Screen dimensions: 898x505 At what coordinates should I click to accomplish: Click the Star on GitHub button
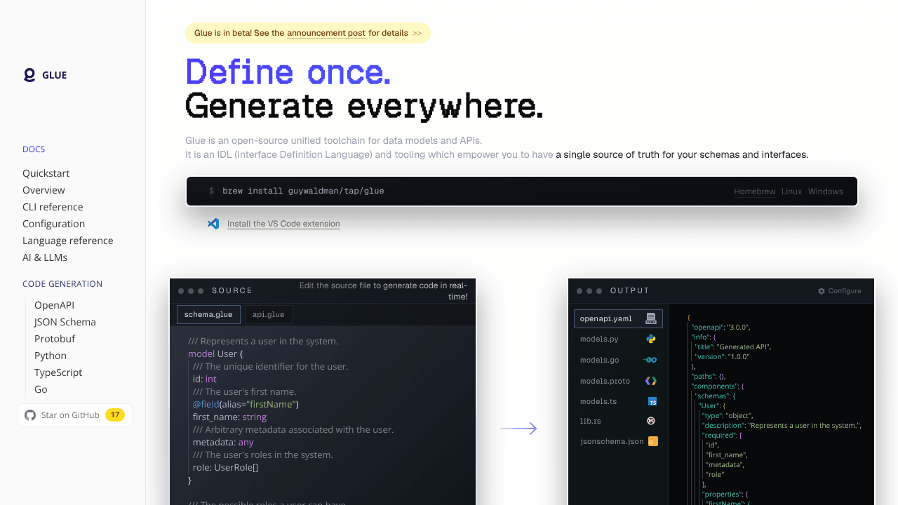(x=74, y=415)
